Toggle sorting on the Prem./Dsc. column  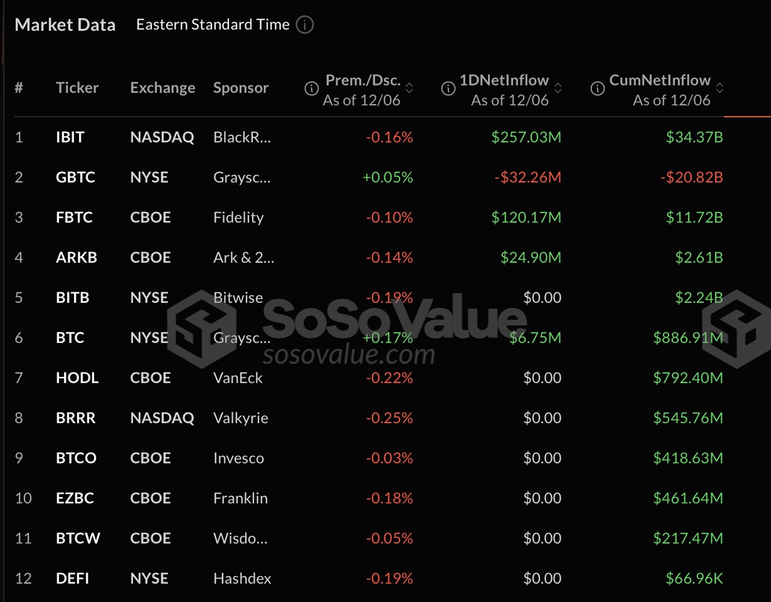pyautogui.click(x=410, y=88)
